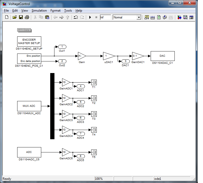Select the ADC4 output port block
The image size is (203, 183).
pyautogui.click(x=81, y=134)
